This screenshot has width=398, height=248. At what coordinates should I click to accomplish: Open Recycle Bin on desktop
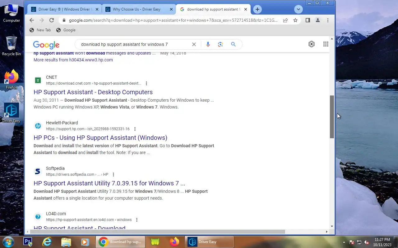12,46
